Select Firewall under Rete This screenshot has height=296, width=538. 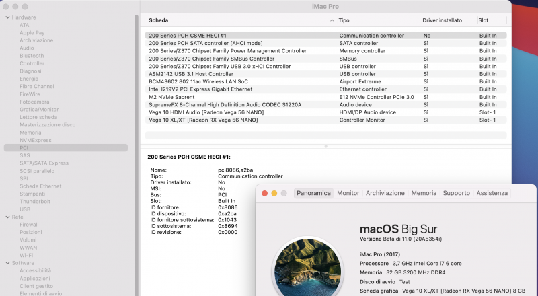pos(29,225)
